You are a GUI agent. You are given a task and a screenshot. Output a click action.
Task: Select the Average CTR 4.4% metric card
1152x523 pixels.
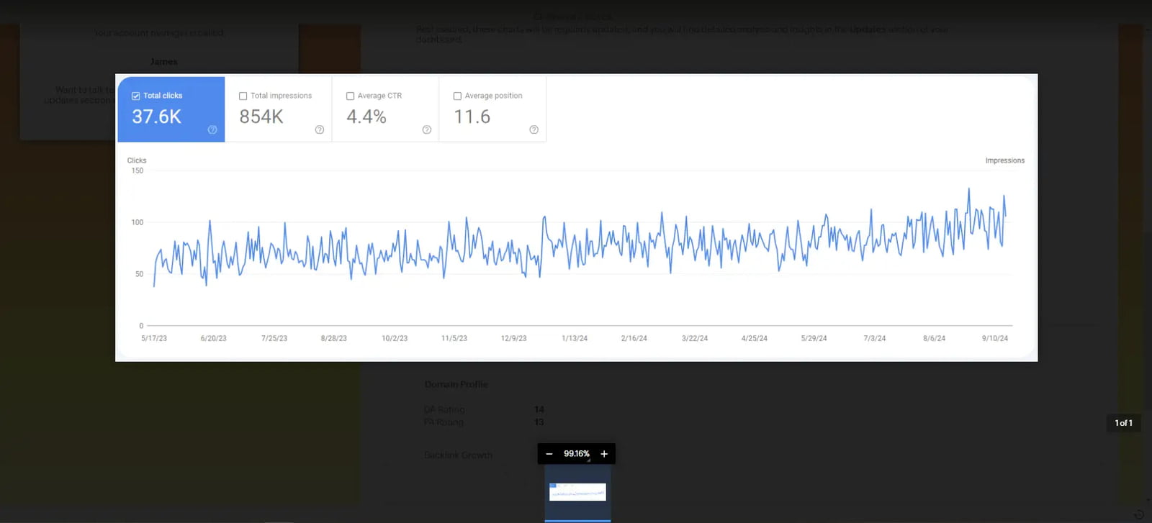(385, 115)
